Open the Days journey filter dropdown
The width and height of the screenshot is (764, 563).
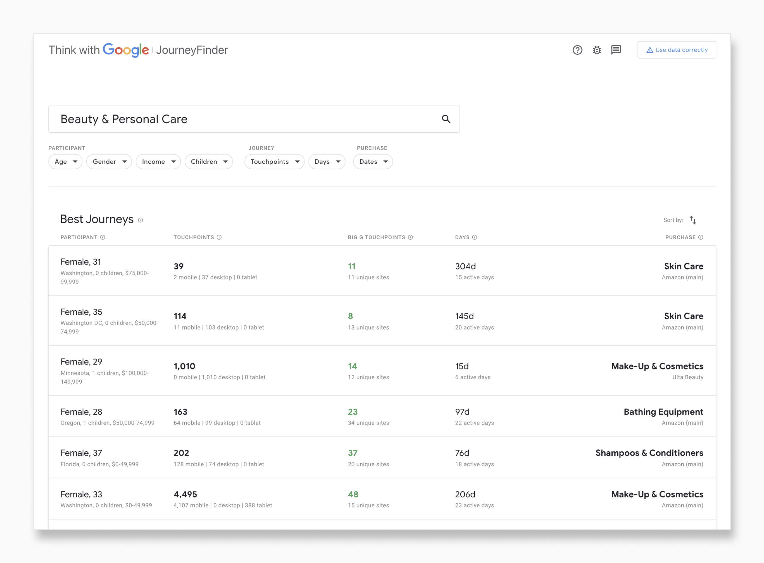[327, 161]
